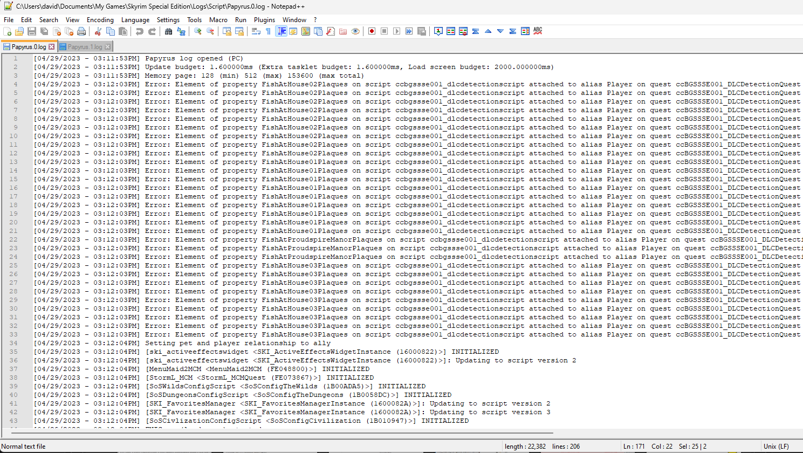The height and width of the screenshot is (453, 803).
Task: Start macro recording with red dot
Action: coord(372,31)
